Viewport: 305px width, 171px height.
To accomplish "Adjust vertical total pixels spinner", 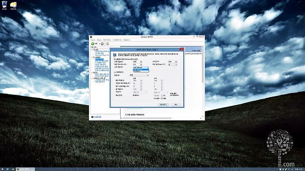I will 162,89.
